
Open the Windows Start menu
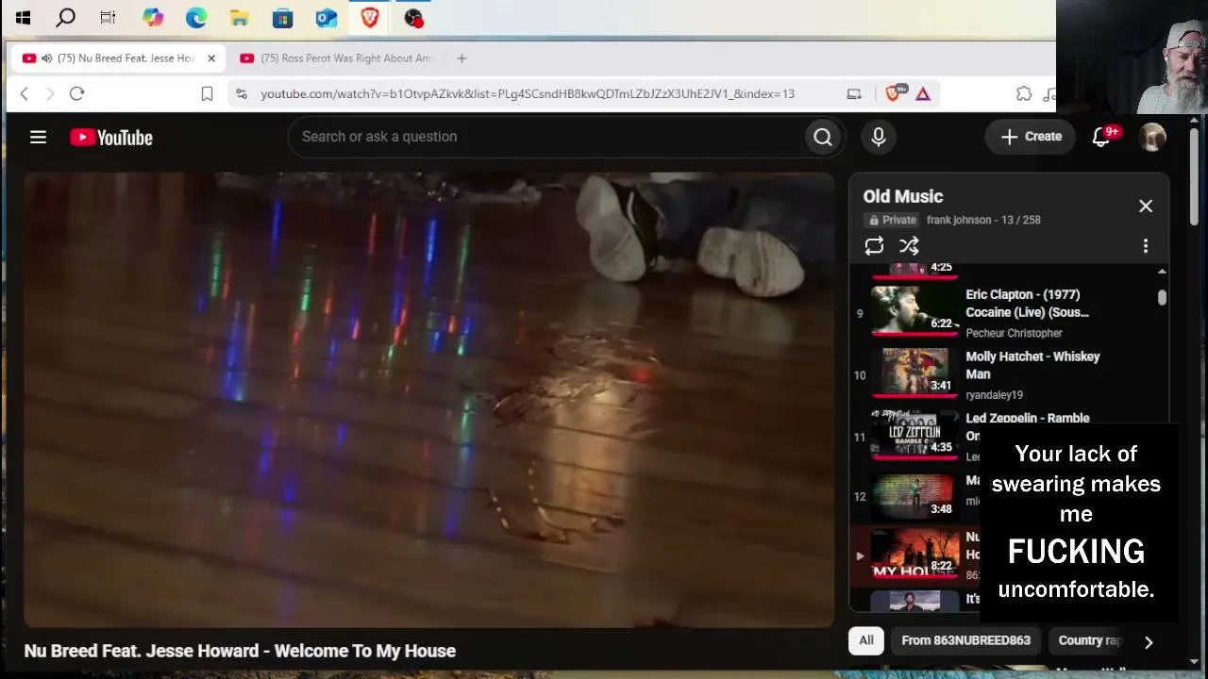[x=23, y=17]
